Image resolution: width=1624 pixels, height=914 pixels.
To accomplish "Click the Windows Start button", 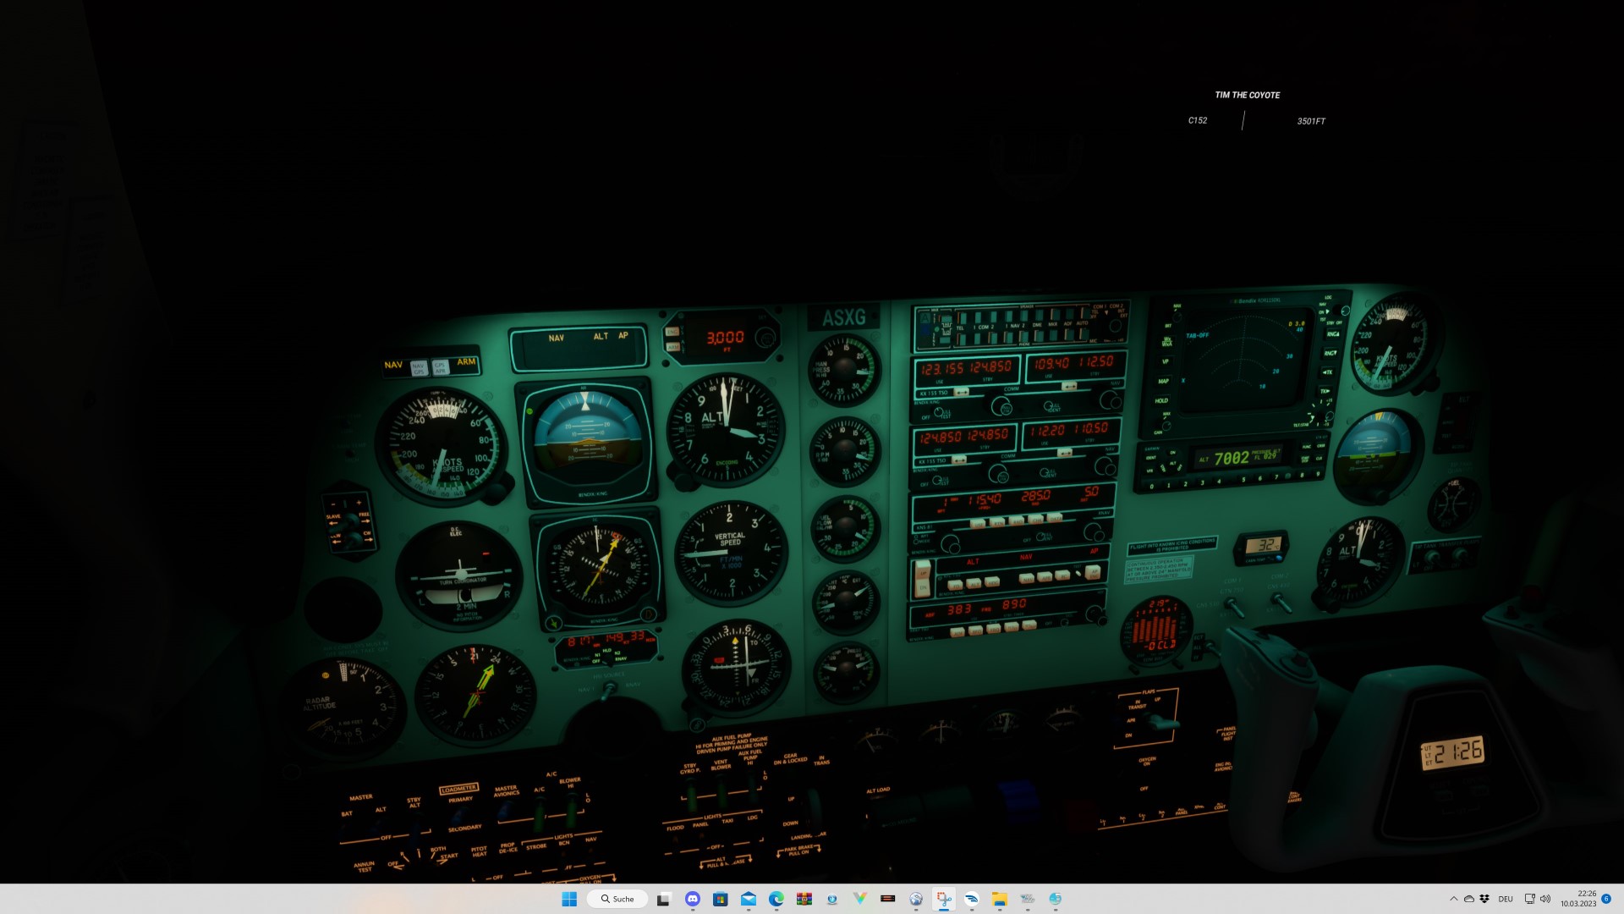I will pos(569,899).
